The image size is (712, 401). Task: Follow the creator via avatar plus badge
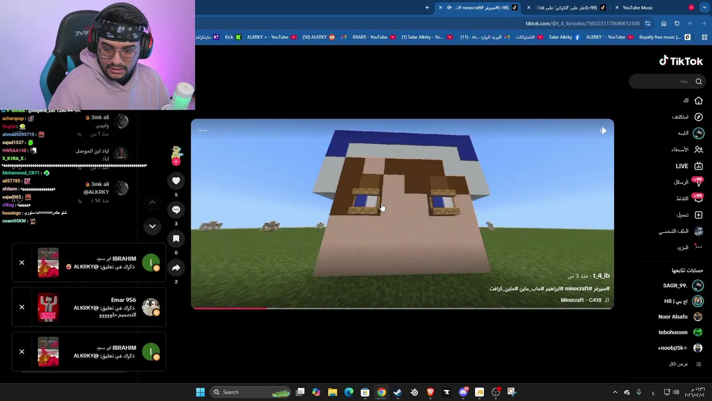tap(176, 162)
